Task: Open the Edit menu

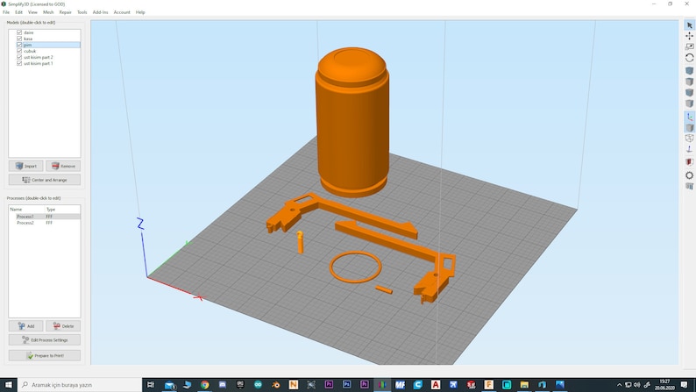Action: point(18,12)
